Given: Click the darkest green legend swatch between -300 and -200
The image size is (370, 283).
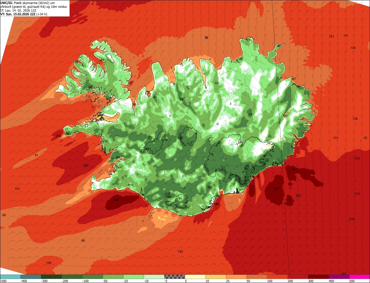Looking at the screenshot, I should click(x=51, y=277).
